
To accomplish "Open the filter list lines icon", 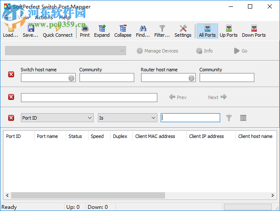I will [x=243, y=118].
